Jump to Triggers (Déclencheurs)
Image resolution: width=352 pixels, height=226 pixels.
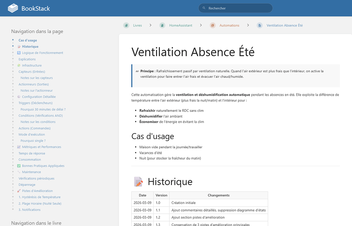pyautogui.click(x=35, y=103)
